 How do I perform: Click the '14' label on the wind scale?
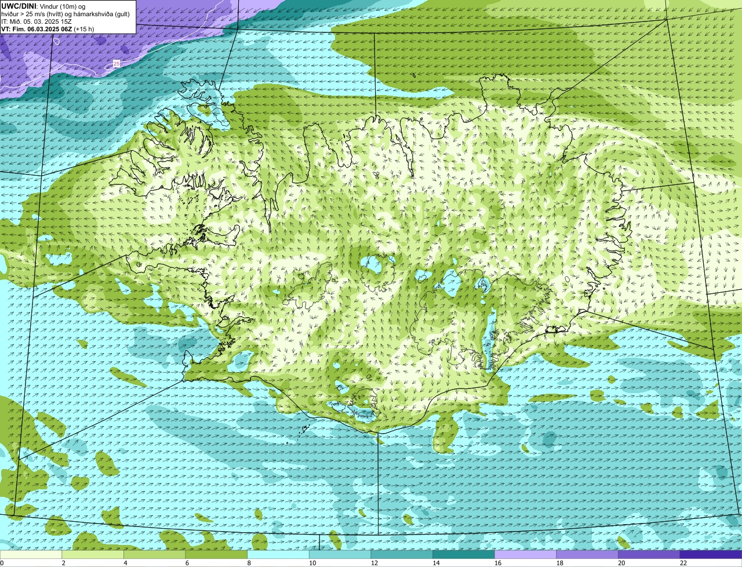tap(437, 563)
